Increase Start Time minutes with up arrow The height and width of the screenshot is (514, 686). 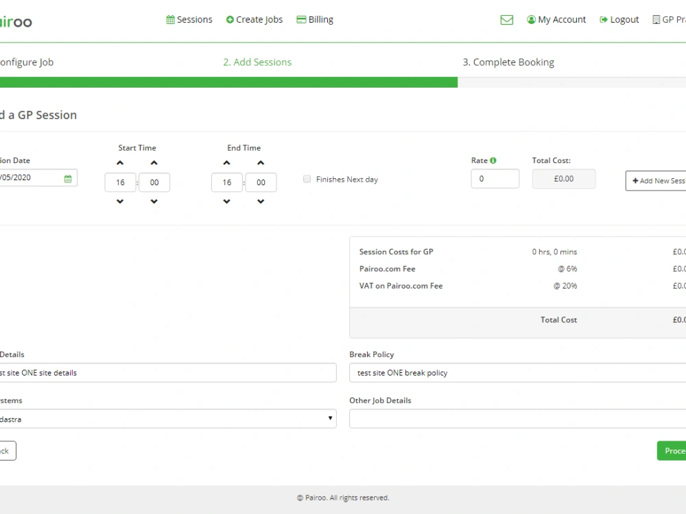(154, 163)
